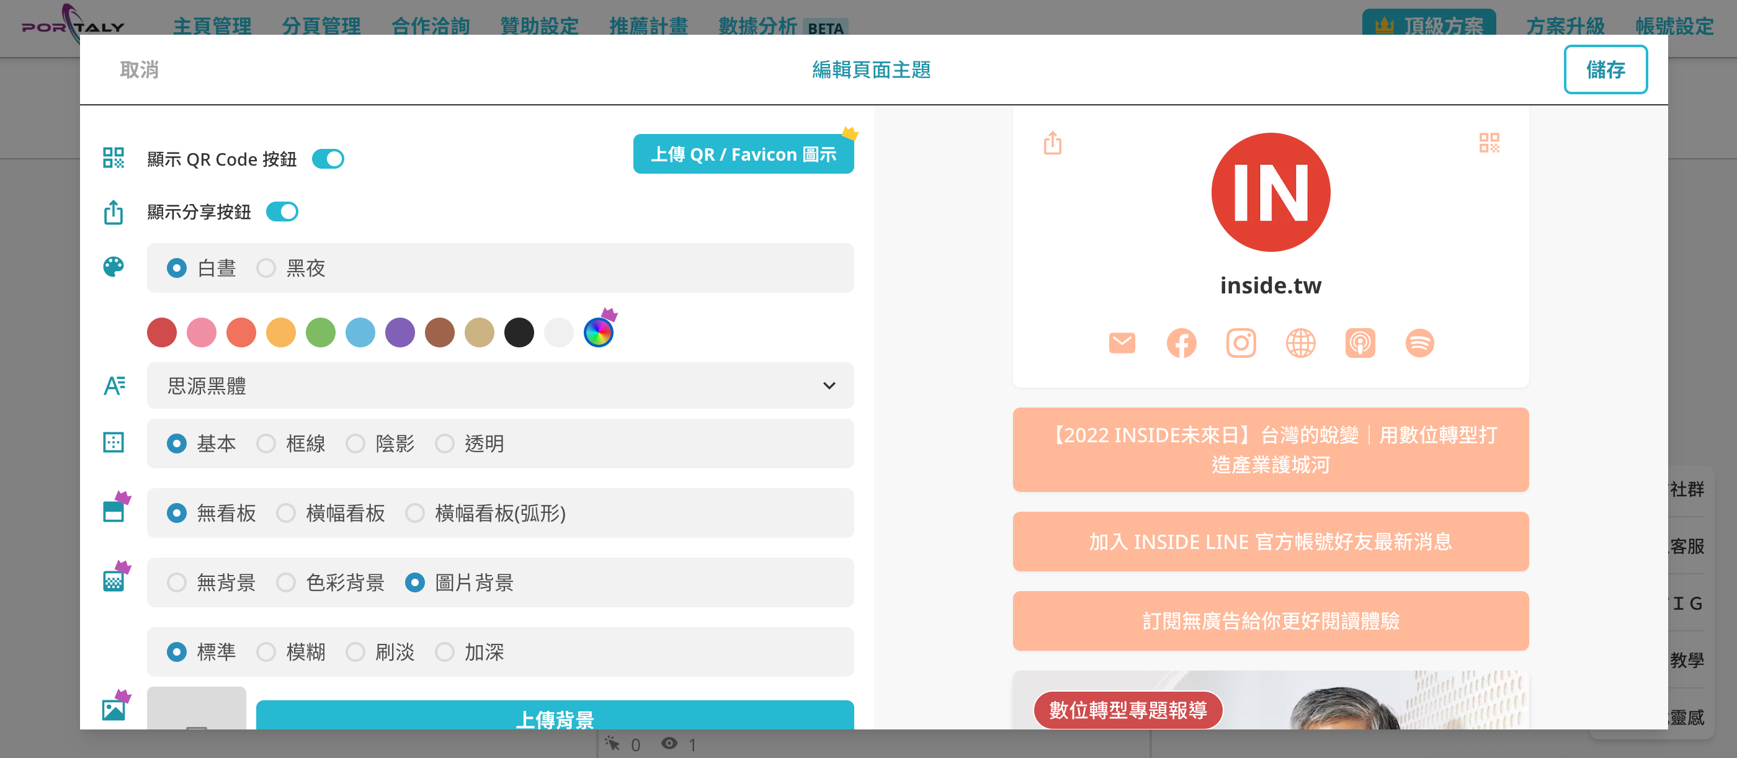Image resolution: width=1737 pixels, height=758 pixels.
Task: Select the 色彩背景 background option
Action: [x=331, y=582]
